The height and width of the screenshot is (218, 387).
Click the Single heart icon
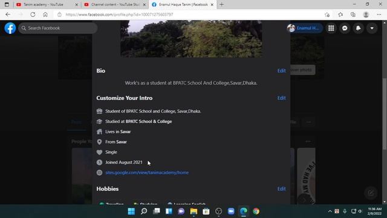click(x=99, y=152)
